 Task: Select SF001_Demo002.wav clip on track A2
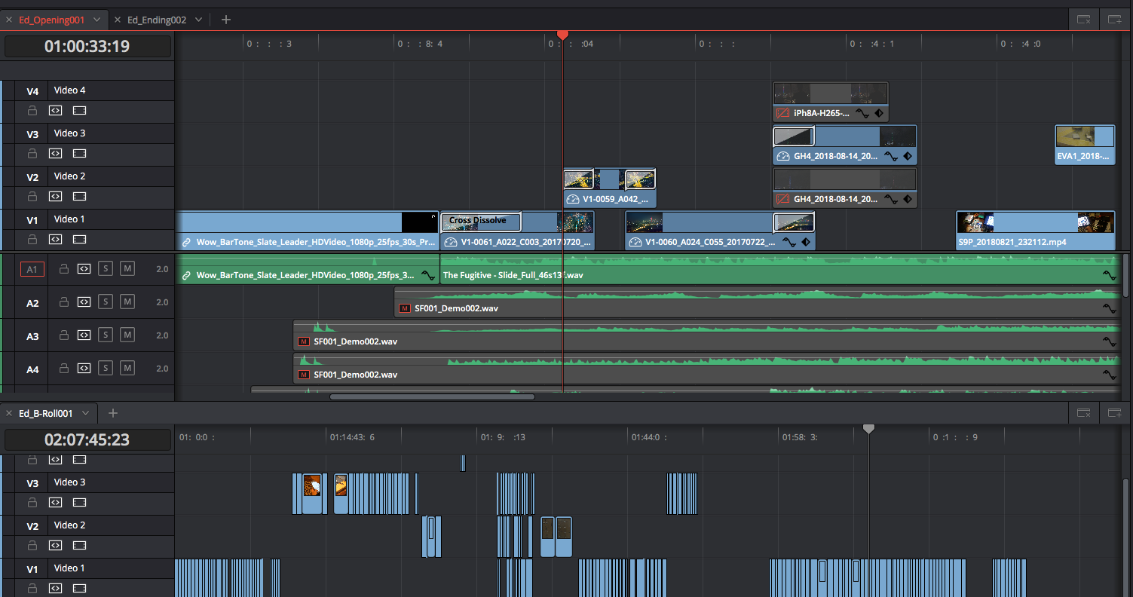point(758,302)
